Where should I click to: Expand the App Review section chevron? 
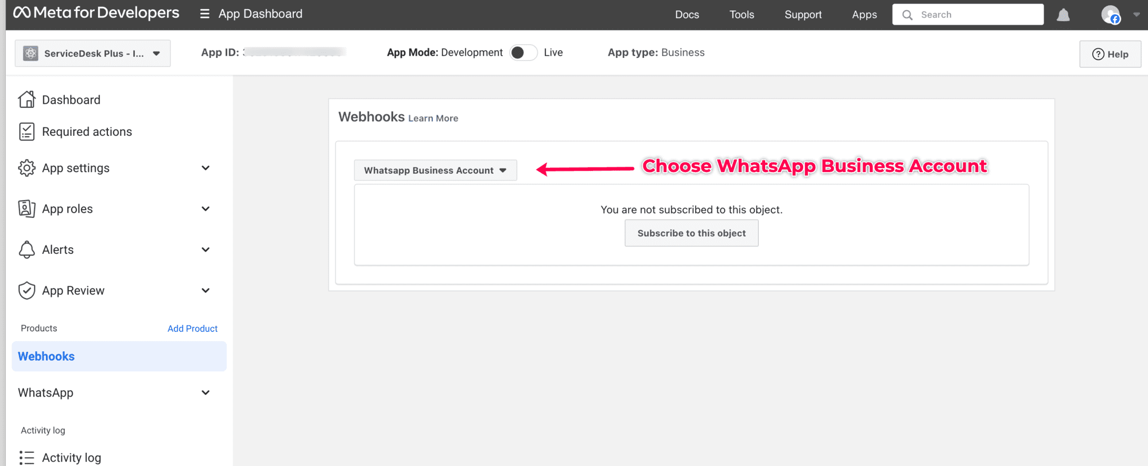point(205,291)
